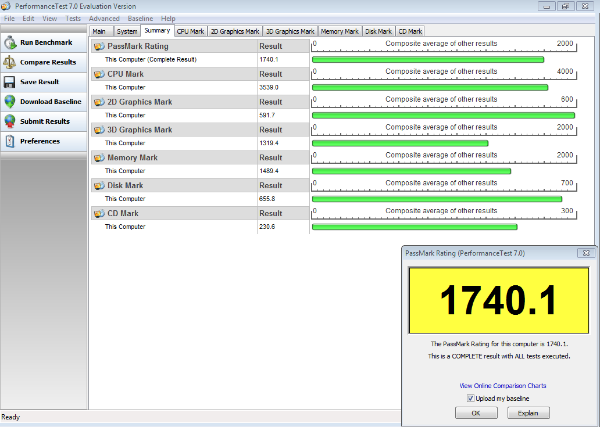Open the Disk Mark tab
Screen dimensions: 600x427
(378, 31)
